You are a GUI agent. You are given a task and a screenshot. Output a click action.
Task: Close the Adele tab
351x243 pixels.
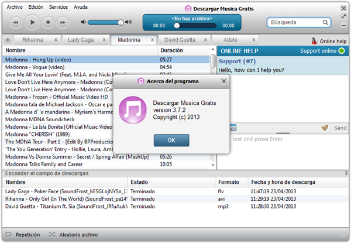(x=254, y=40)
